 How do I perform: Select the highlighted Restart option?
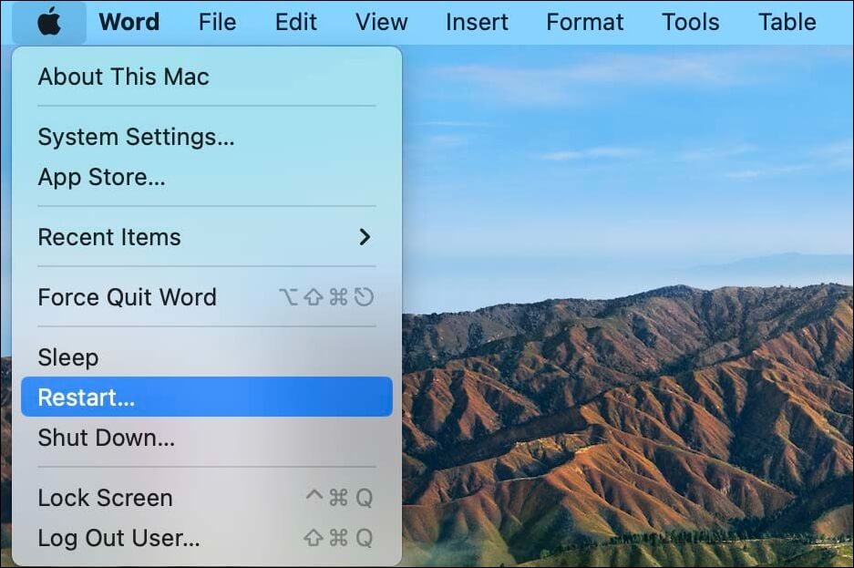206,397
